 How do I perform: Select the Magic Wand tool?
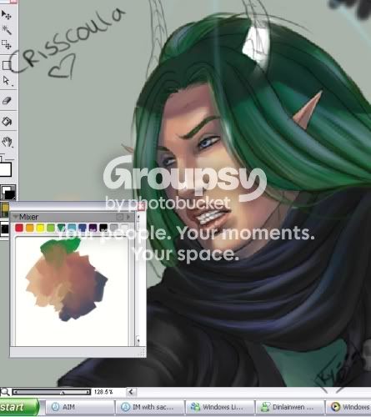tap(6, 29)
